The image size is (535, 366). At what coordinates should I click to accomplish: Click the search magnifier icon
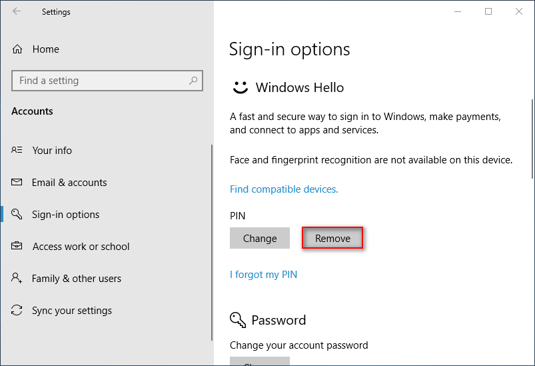pyautogui.click(x=193, y=81)
